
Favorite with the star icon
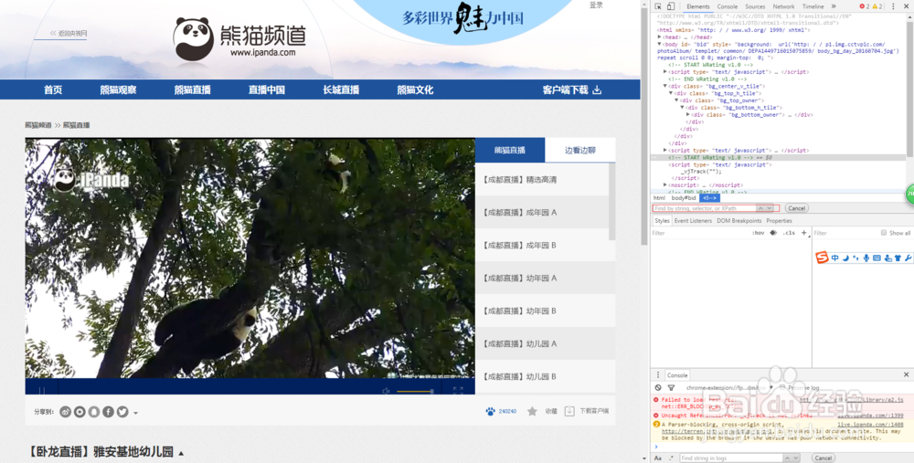(x=532, y=411)
